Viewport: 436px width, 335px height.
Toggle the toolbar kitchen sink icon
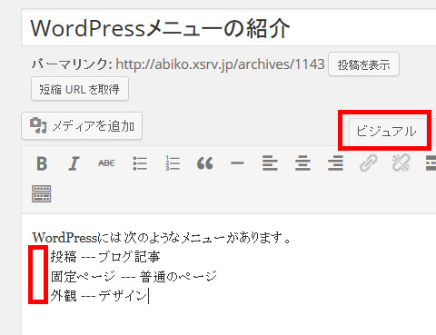click(42, 193)
